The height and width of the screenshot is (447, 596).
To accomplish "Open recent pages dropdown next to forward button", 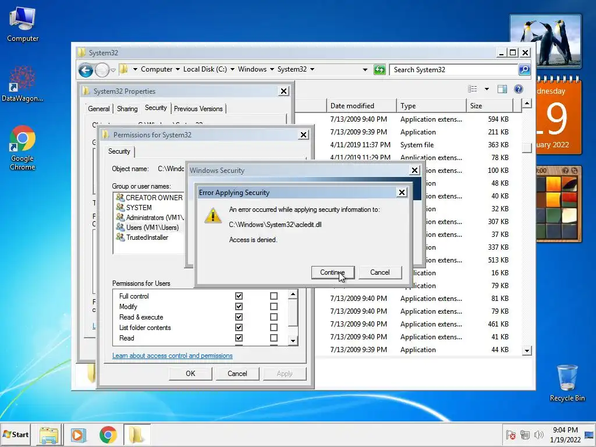I will tap(113, 70).
